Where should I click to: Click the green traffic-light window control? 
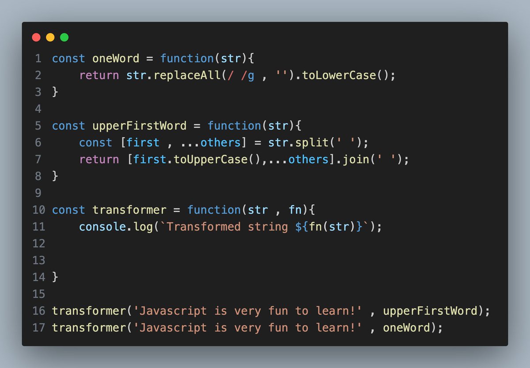64,37
